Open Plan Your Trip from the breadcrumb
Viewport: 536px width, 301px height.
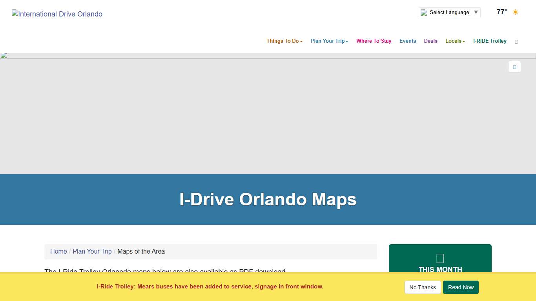click(92, 251)
